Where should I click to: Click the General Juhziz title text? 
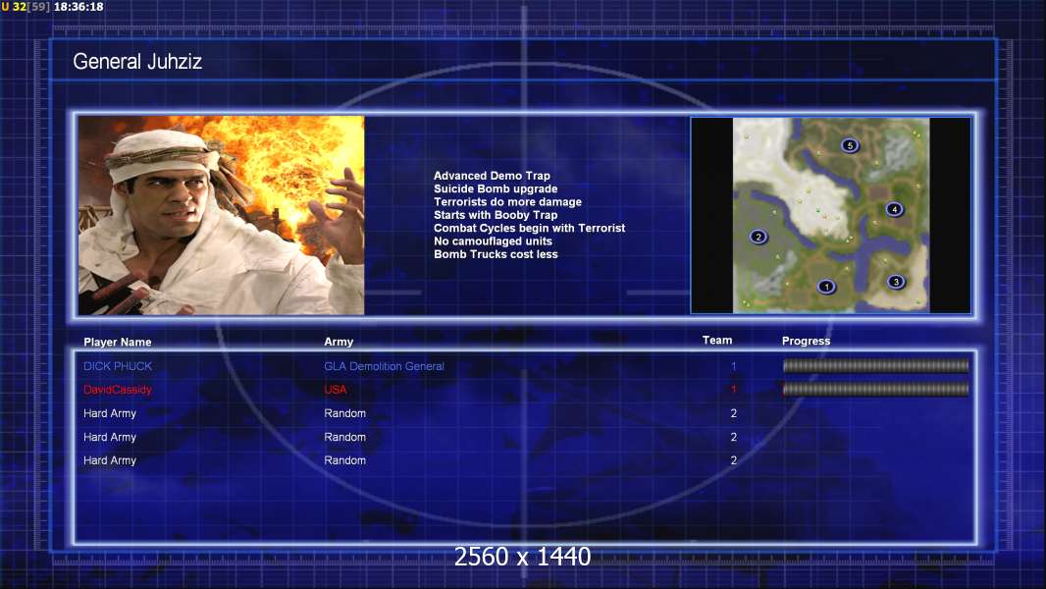point(137,62)
